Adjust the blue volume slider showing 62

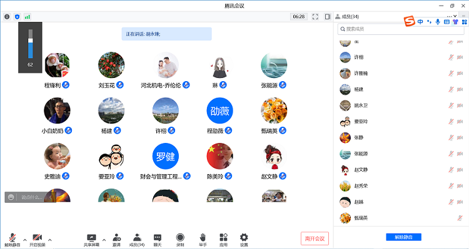[30, 44]
